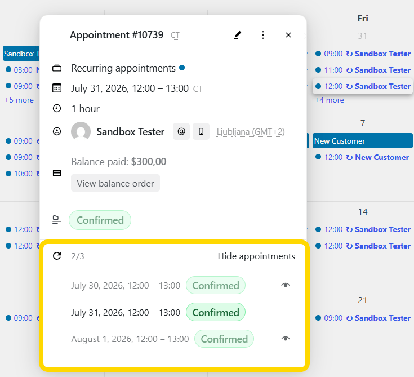Click the Fri column header
Screen dimensions: 414x377
coord(363,18)
